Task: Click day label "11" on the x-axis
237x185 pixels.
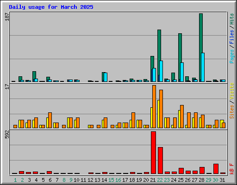Action: 83,180
